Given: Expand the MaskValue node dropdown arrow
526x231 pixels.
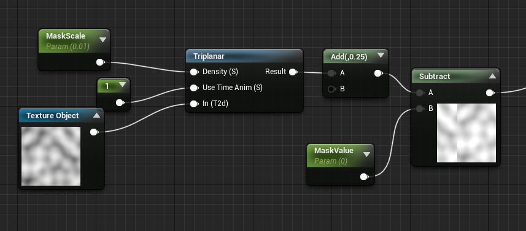Looking at the screenshot, I should point(366,154).
